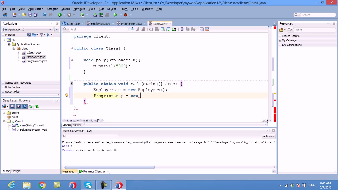Click the Save All icon

[x=35, y=15]
